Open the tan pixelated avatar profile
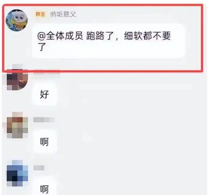The height and width of the screenshot is (195, 208). [17, 125]
